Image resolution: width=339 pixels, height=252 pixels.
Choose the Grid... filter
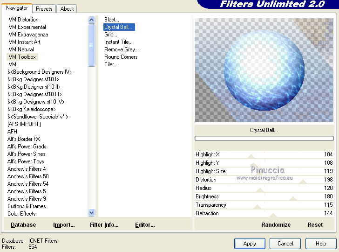coord(111,35)
